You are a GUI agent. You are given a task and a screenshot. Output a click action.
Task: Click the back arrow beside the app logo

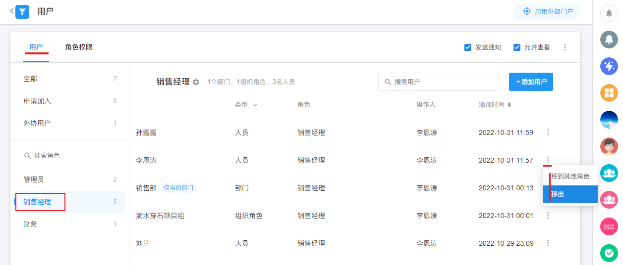pyautogui.click(x=11, y=11)
